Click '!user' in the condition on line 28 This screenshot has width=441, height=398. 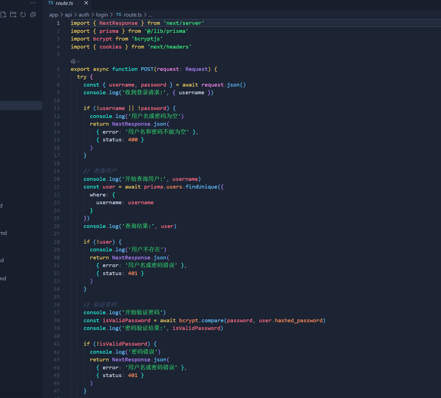pyautogui.click(x=104, y=242)
